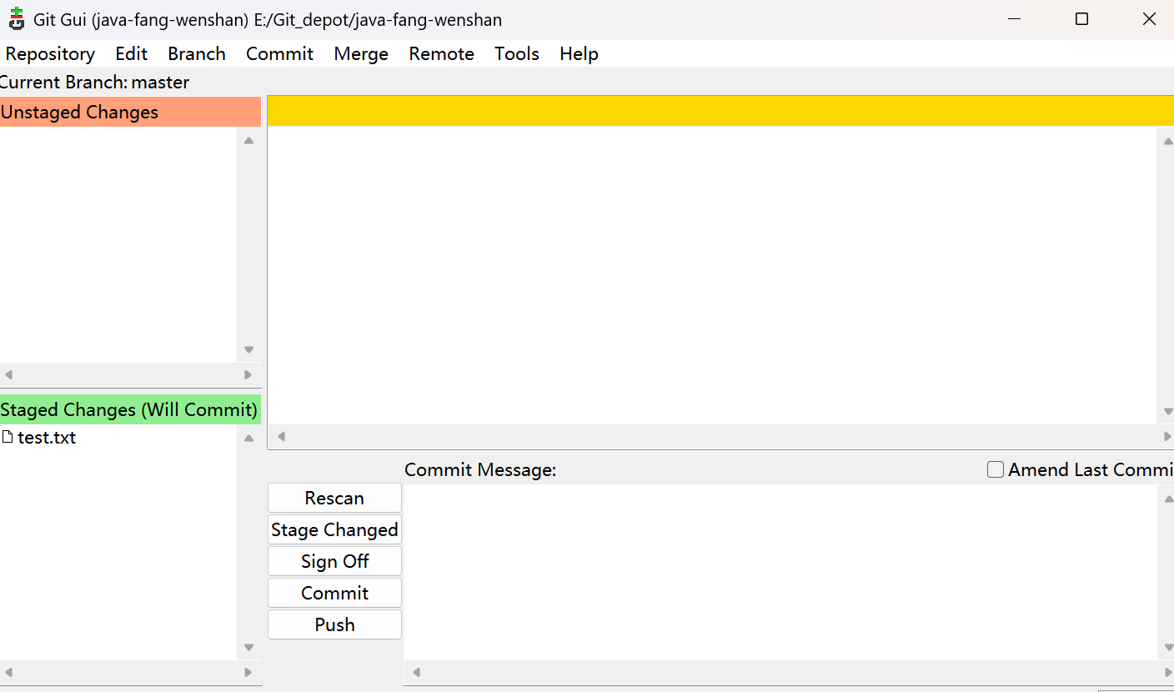Click down arrow of commit message scrollbar
Viewport: 1174px width, 692px height.
[1167, 647]
